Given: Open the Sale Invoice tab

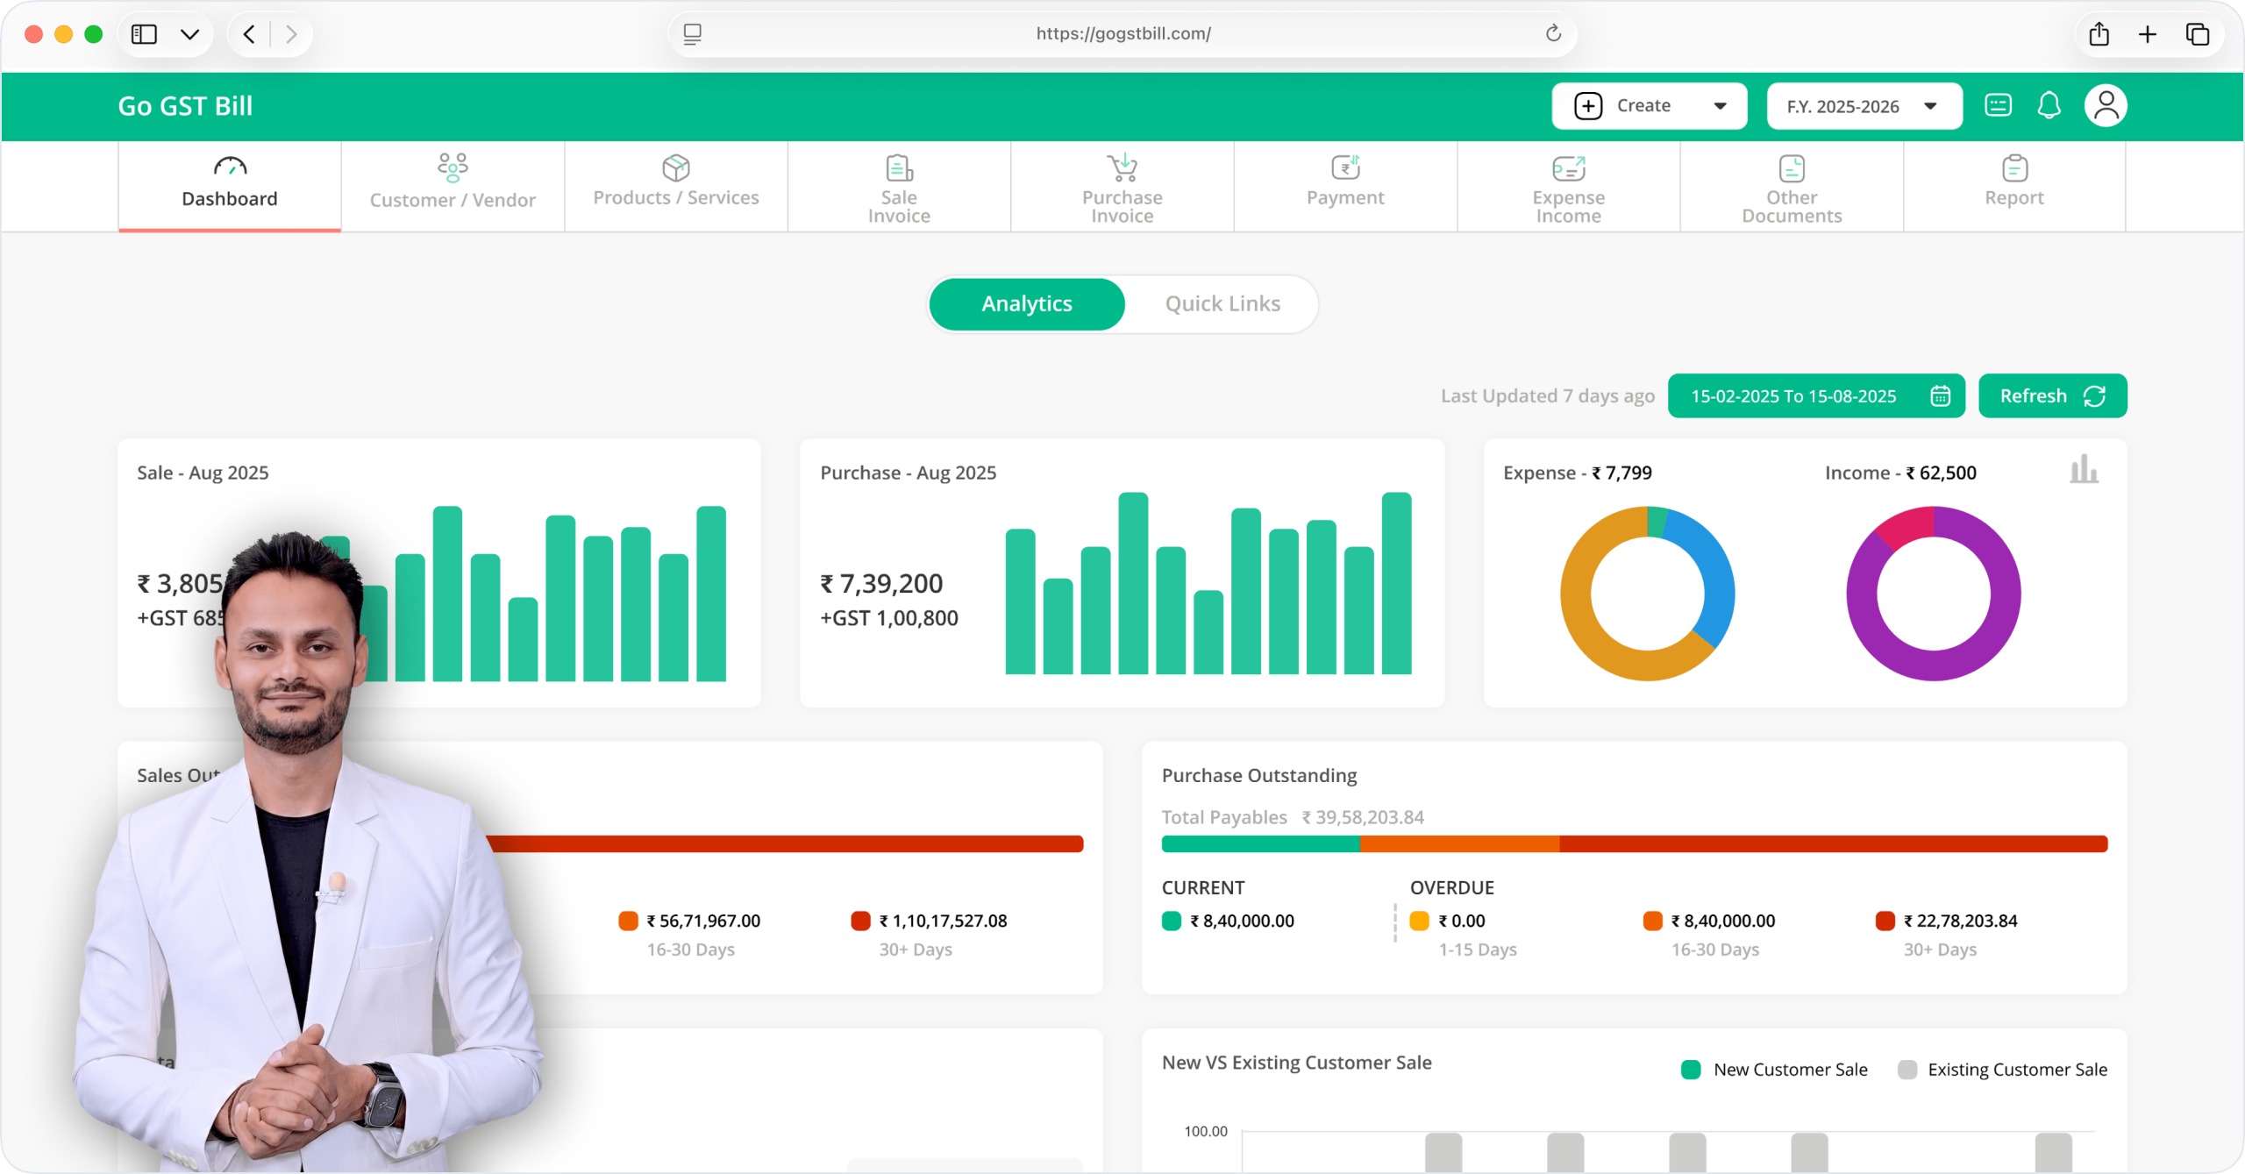Looking at the screenshot, I should [899, 187].
